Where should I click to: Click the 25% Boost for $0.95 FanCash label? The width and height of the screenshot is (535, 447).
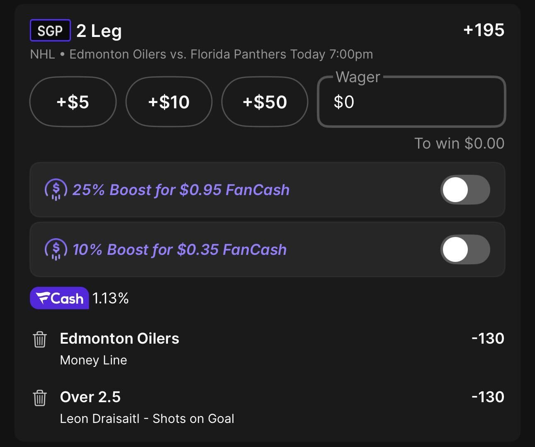click(x=181, y=190)
